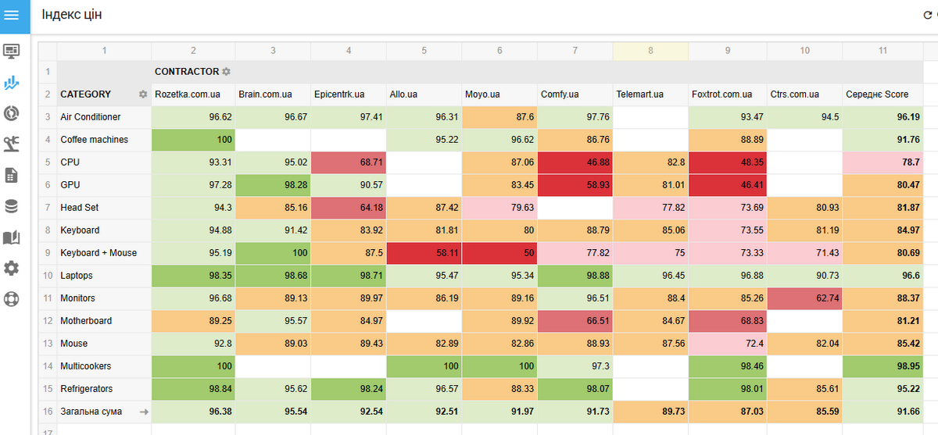Viewport: 938px width, 435px height.
Task: Select the line chart analytics sidebar icon
Action: click(x=12, y=82)
